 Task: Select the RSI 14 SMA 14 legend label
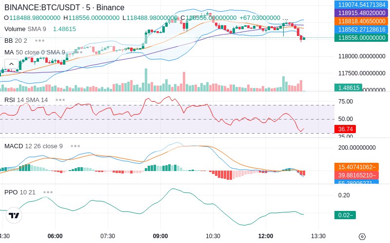[x=26, y=100]
